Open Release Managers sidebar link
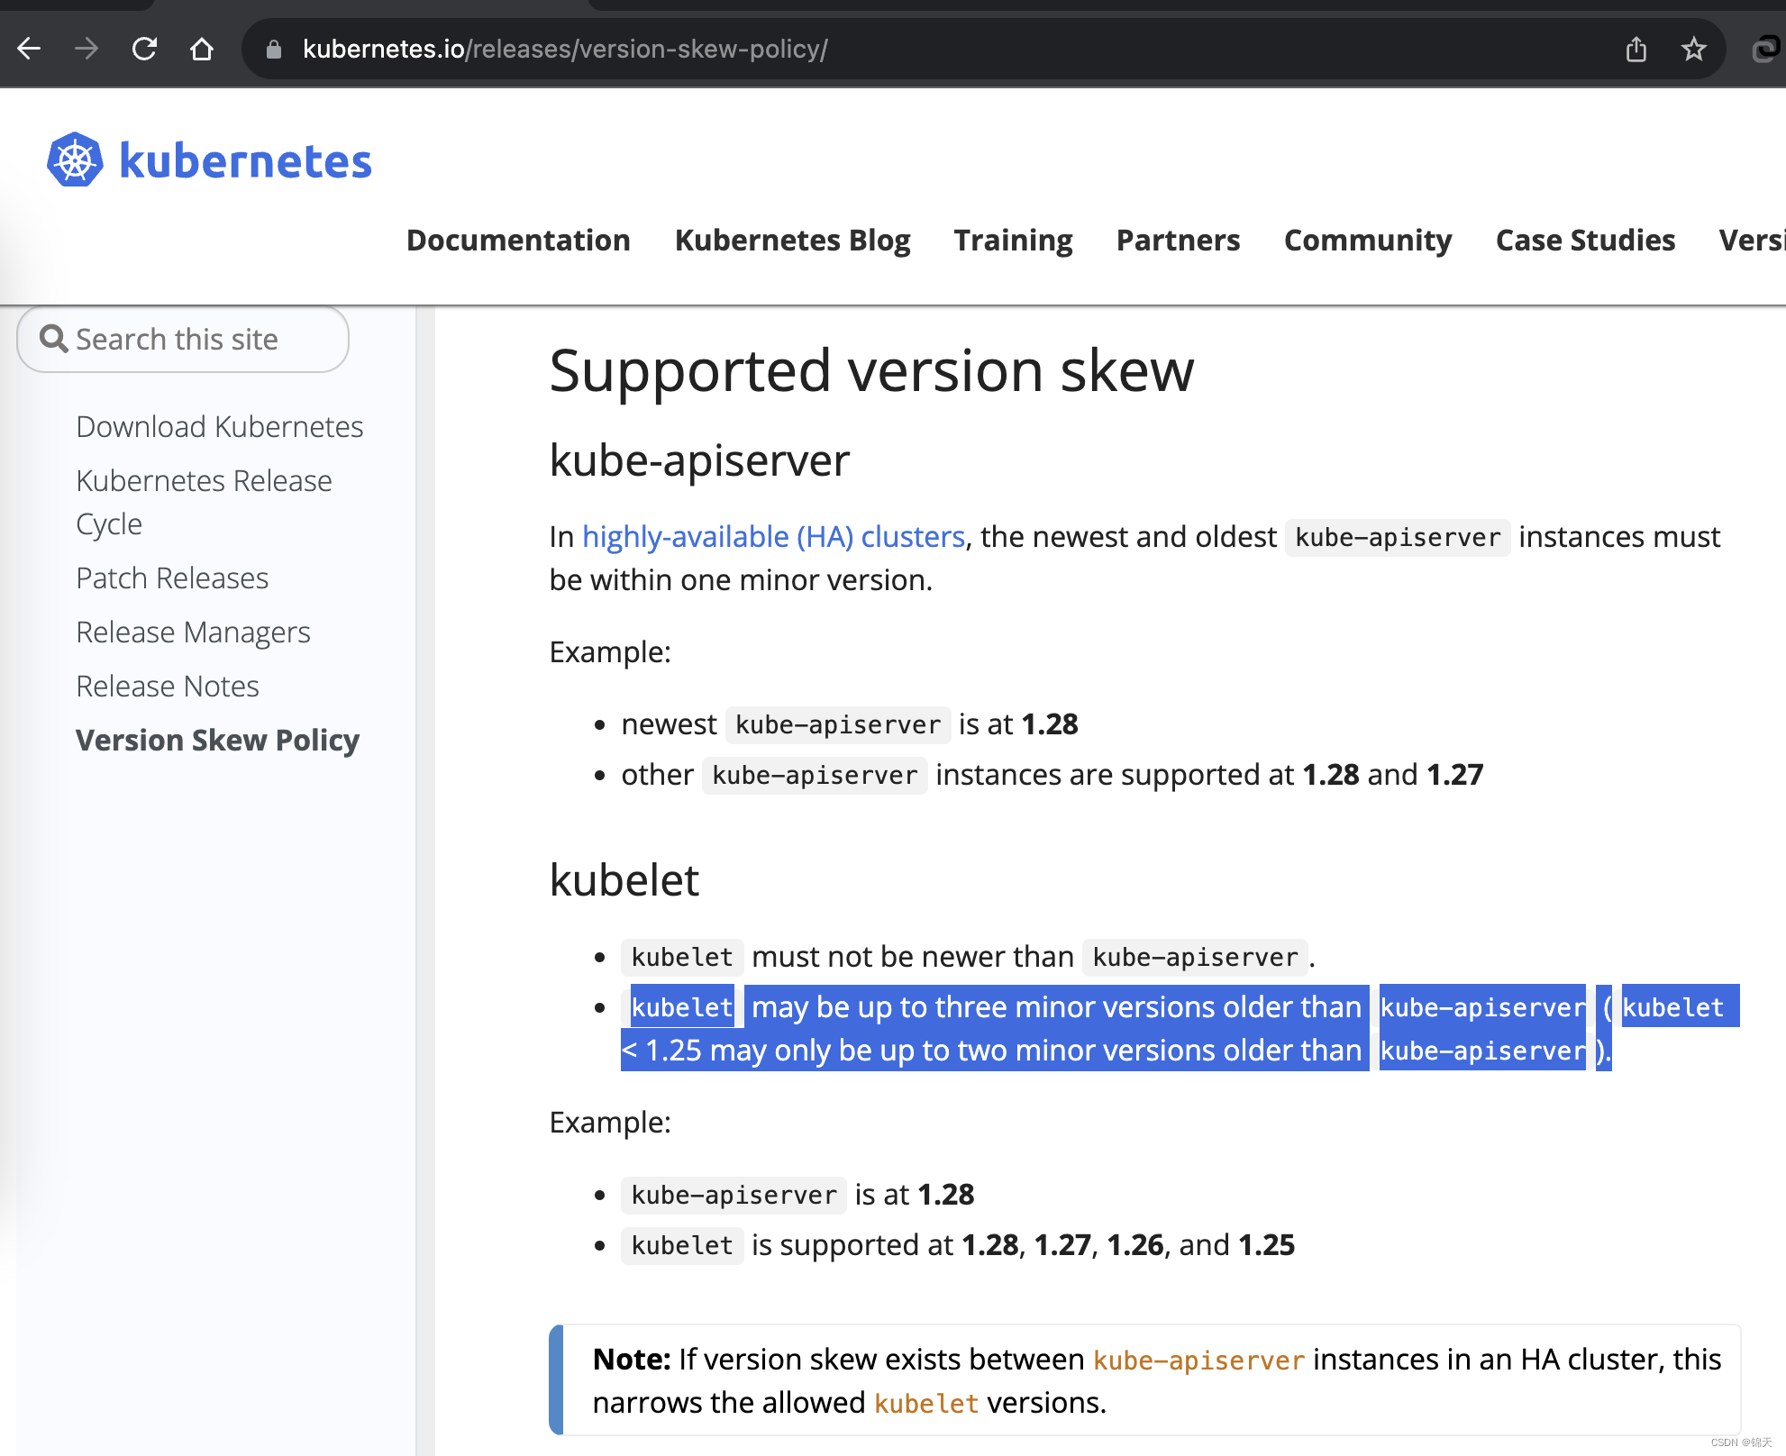 [x=193, y=632]
